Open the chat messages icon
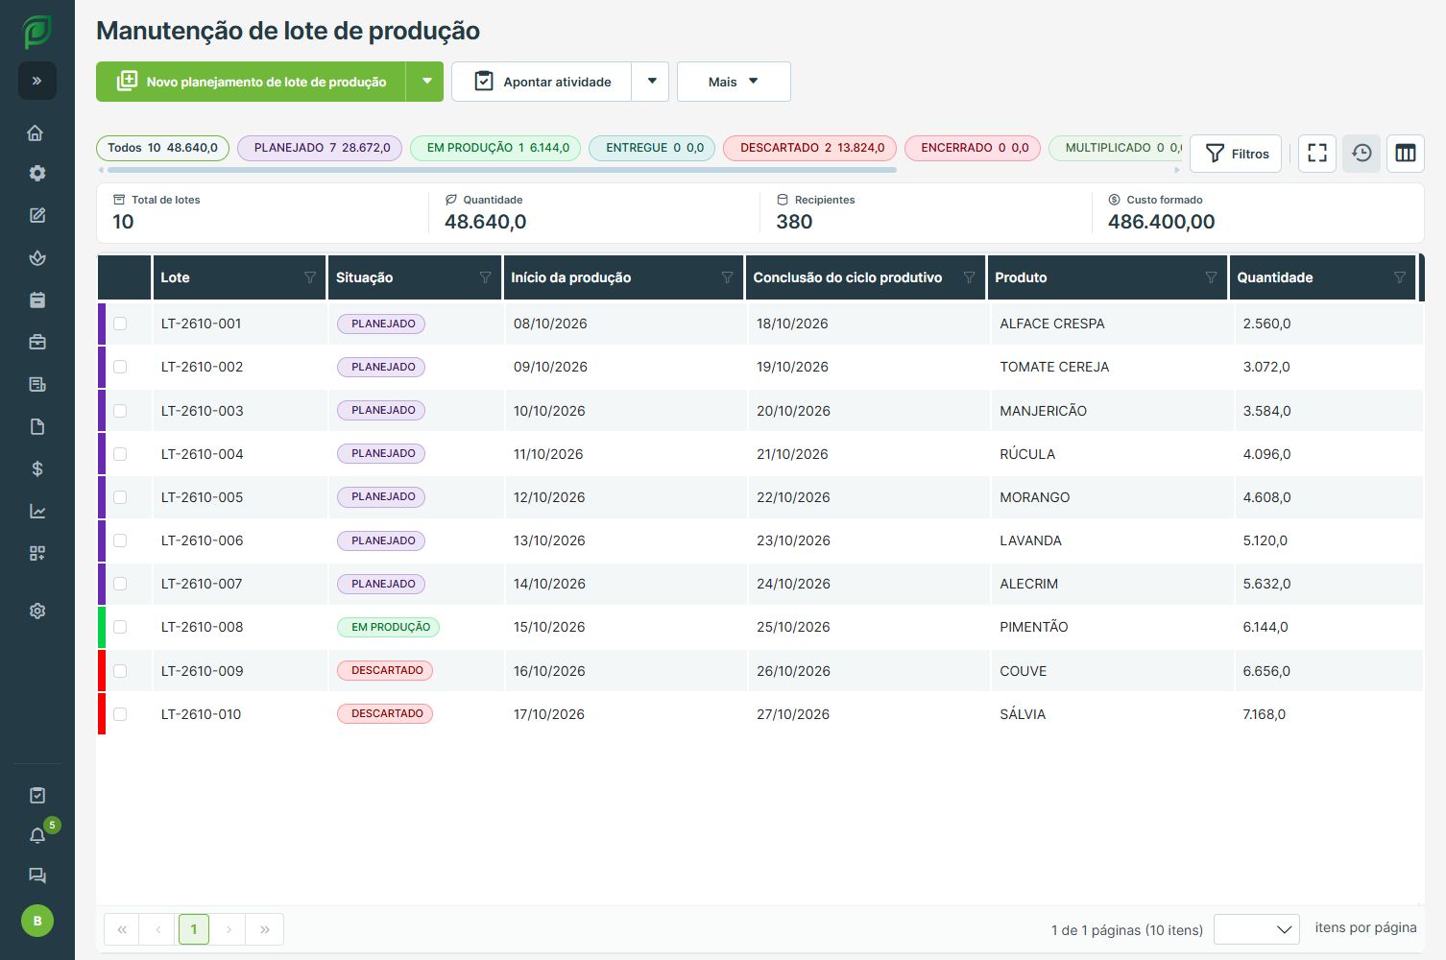Screen dimensions: 1446x960 coord(36,876)
